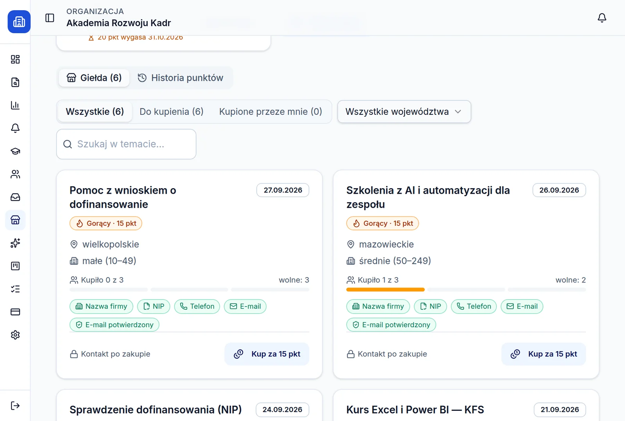This screenshot has width=625, height=421.
Task: Click E-mail potwierdzony tag on Pomoc card
Action: pyautogui.click(x=114, y=325)
